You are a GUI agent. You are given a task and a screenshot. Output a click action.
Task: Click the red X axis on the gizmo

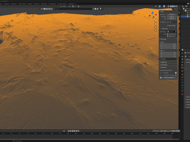[156, 15]
